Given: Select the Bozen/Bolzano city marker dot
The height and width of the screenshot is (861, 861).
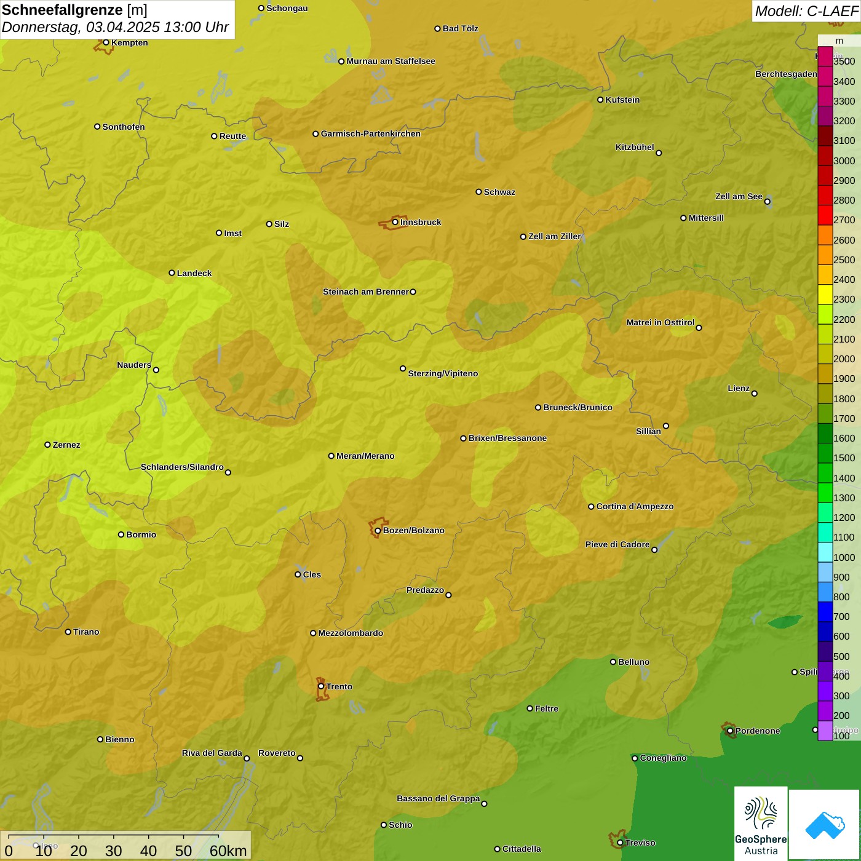Looking at the screenshot, I should 378,530.
